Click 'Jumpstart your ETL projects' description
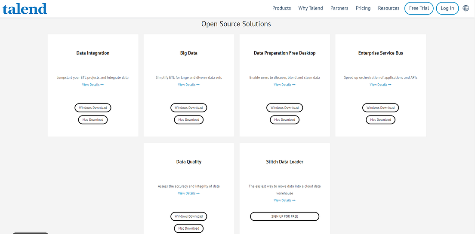Image resolution: width=475 pixels, height=234 pixels. [93, 78]
